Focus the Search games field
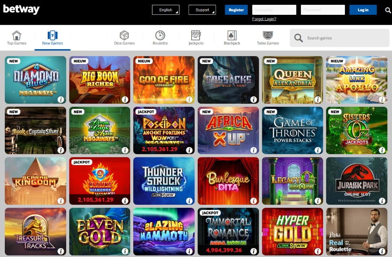 pyautogui.click(x=339, y=38)
